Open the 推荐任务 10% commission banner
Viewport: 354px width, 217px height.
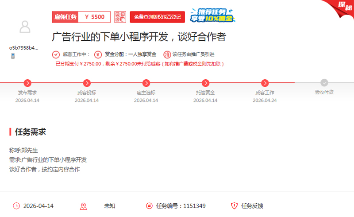coord(212,15)
